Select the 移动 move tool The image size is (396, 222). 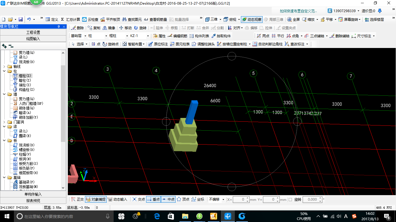coord(126,28)
